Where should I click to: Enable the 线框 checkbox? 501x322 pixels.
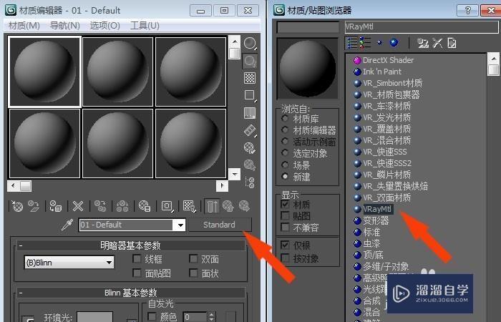pos(137,258)
